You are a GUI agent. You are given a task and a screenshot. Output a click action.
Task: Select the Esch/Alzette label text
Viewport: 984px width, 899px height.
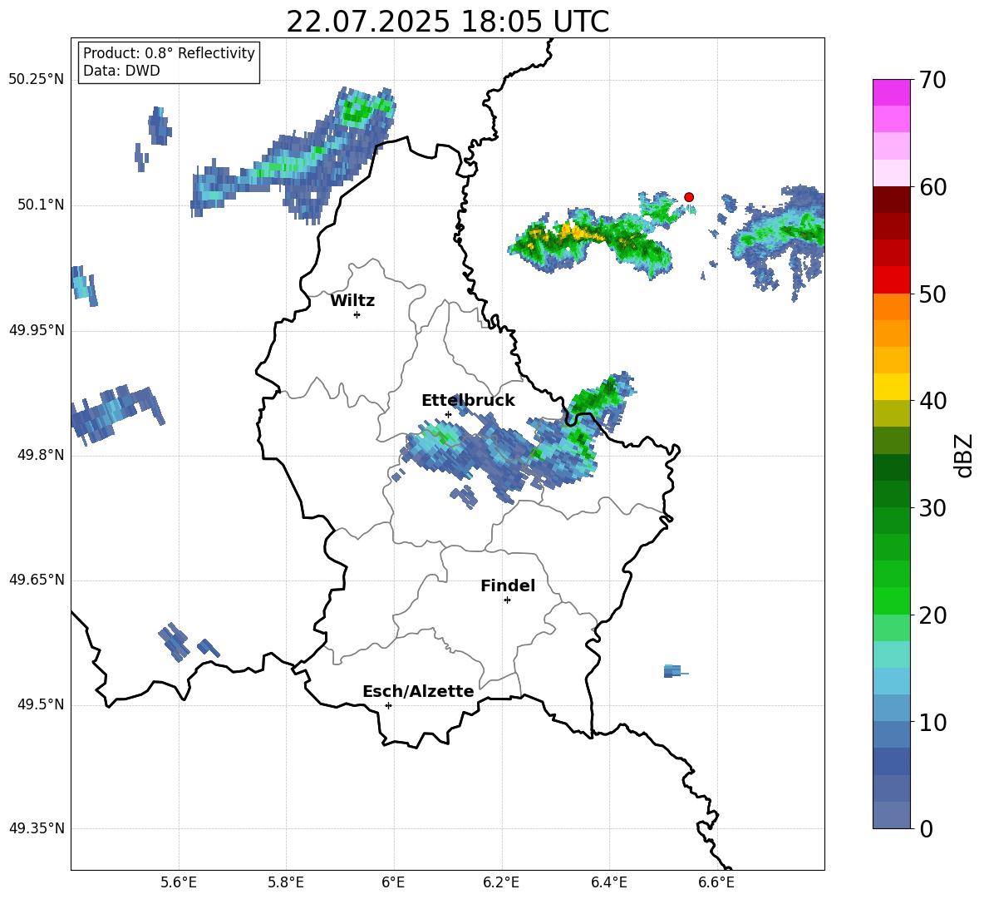point(419,691)
